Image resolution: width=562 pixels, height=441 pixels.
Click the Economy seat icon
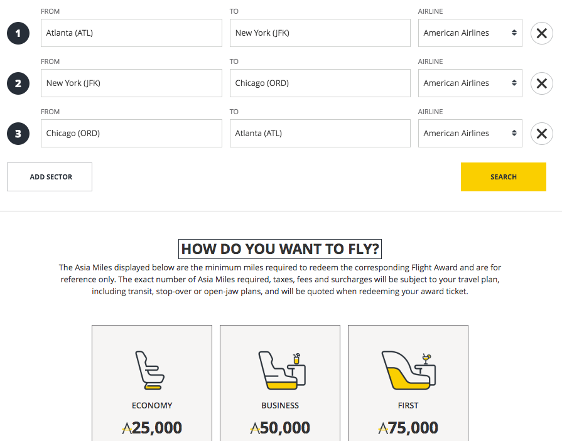[151, 370]
